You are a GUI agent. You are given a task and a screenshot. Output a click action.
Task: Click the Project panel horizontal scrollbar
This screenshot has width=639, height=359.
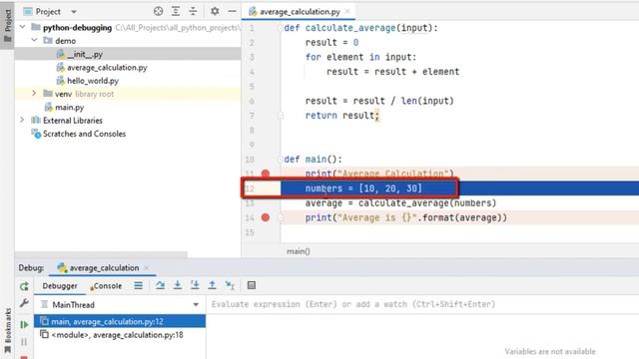tap(101, 254)
